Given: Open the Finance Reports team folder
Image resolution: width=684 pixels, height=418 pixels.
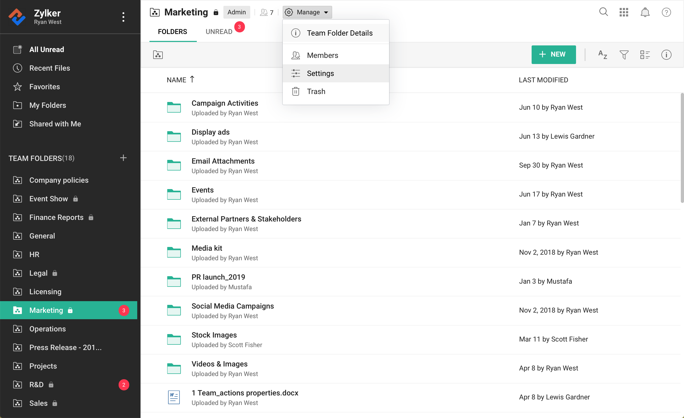Looking at the screenshot, I should click(56, 217).
